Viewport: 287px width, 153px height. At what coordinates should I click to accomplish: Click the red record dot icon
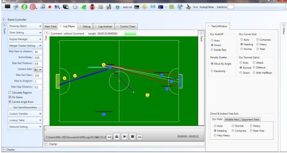(x=50, y=7)
